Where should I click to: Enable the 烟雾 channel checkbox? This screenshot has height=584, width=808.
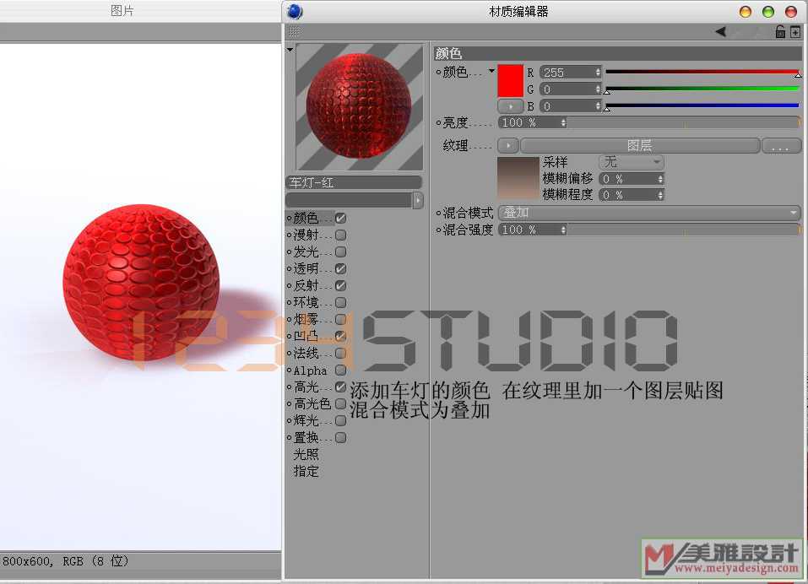340,319
